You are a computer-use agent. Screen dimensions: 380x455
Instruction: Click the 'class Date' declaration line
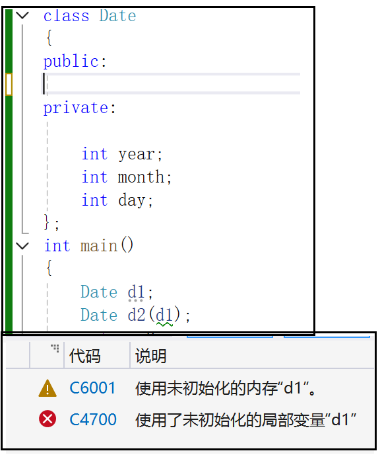tap(90, 16)
